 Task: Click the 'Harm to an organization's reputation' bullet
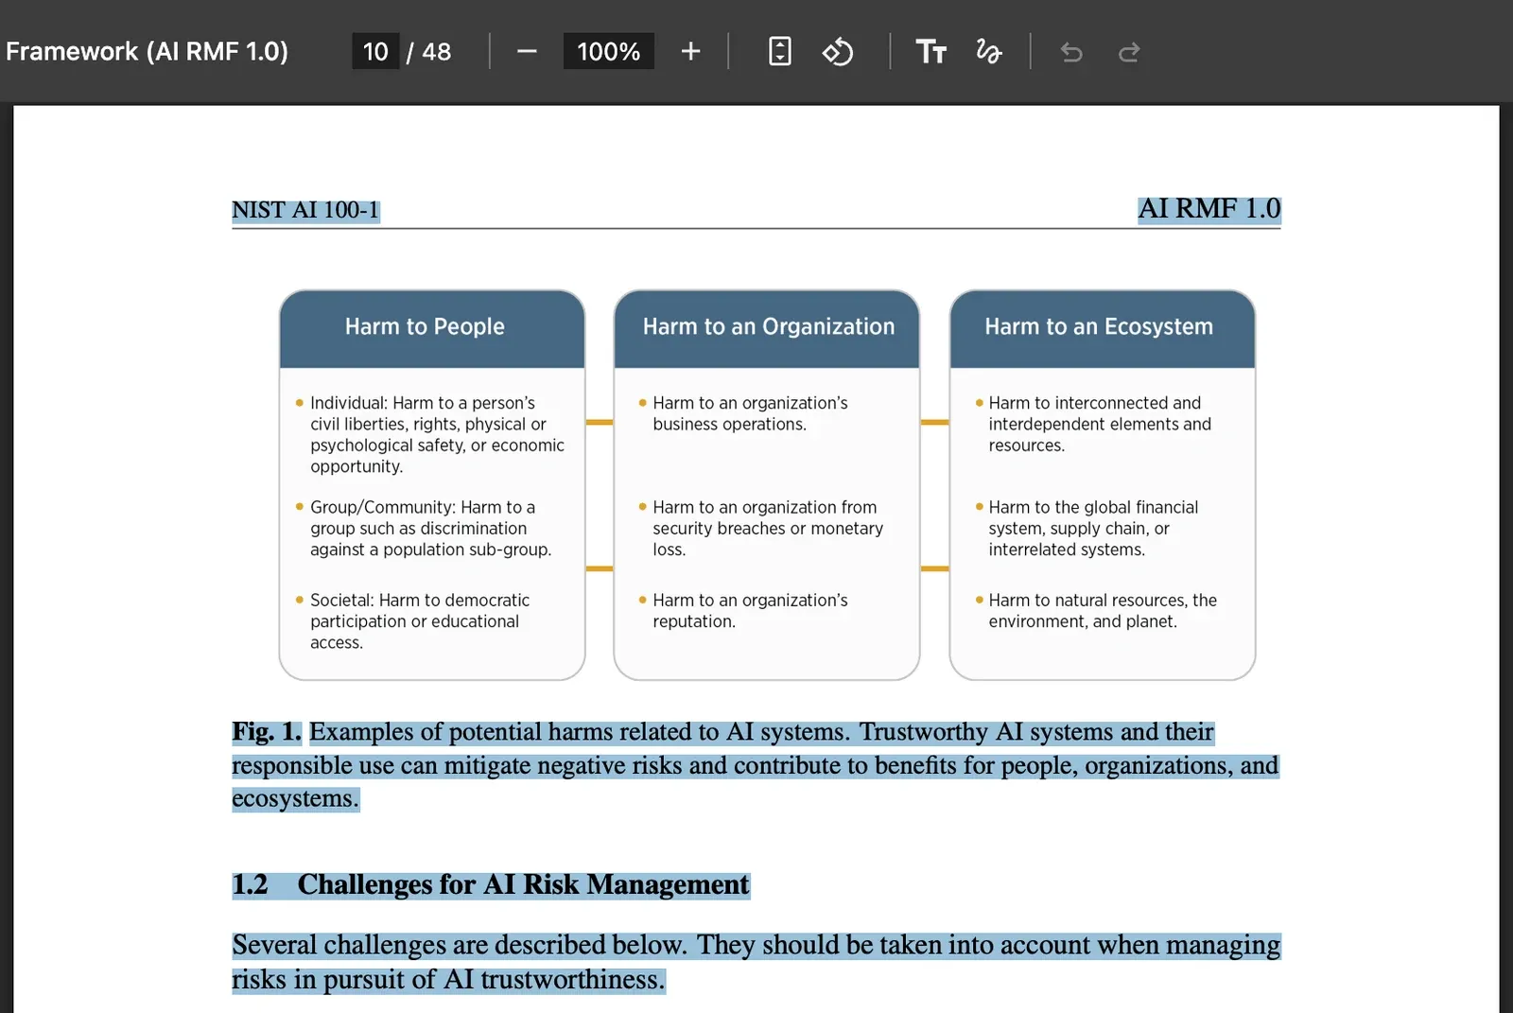[x=743, y=610]
